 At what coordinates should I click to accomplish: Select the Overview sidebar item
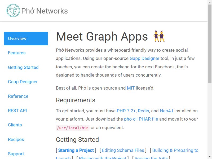tap(26, 38)
